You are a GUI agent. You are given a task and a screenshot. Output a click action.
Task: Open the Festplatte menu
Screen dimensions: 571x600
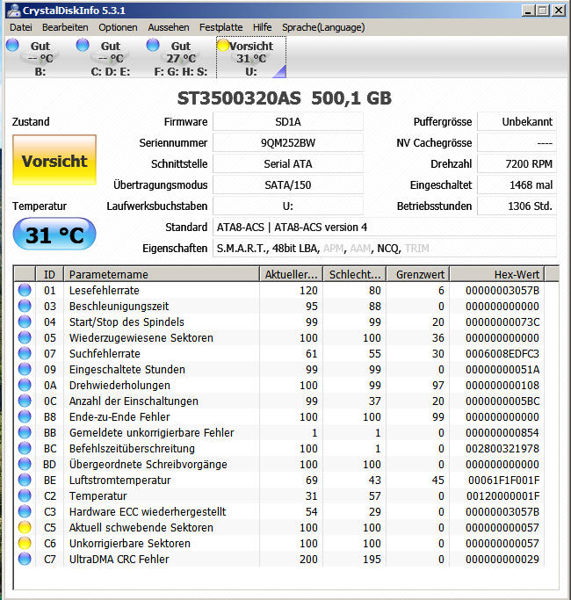tap(220, 27)
